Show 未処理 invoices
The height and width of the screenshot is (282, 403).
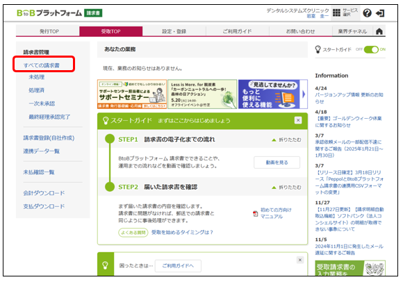(x=37, y=77)
